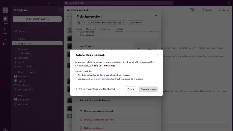Click Add apps
The image size is (233, 131).
point(23,104)
